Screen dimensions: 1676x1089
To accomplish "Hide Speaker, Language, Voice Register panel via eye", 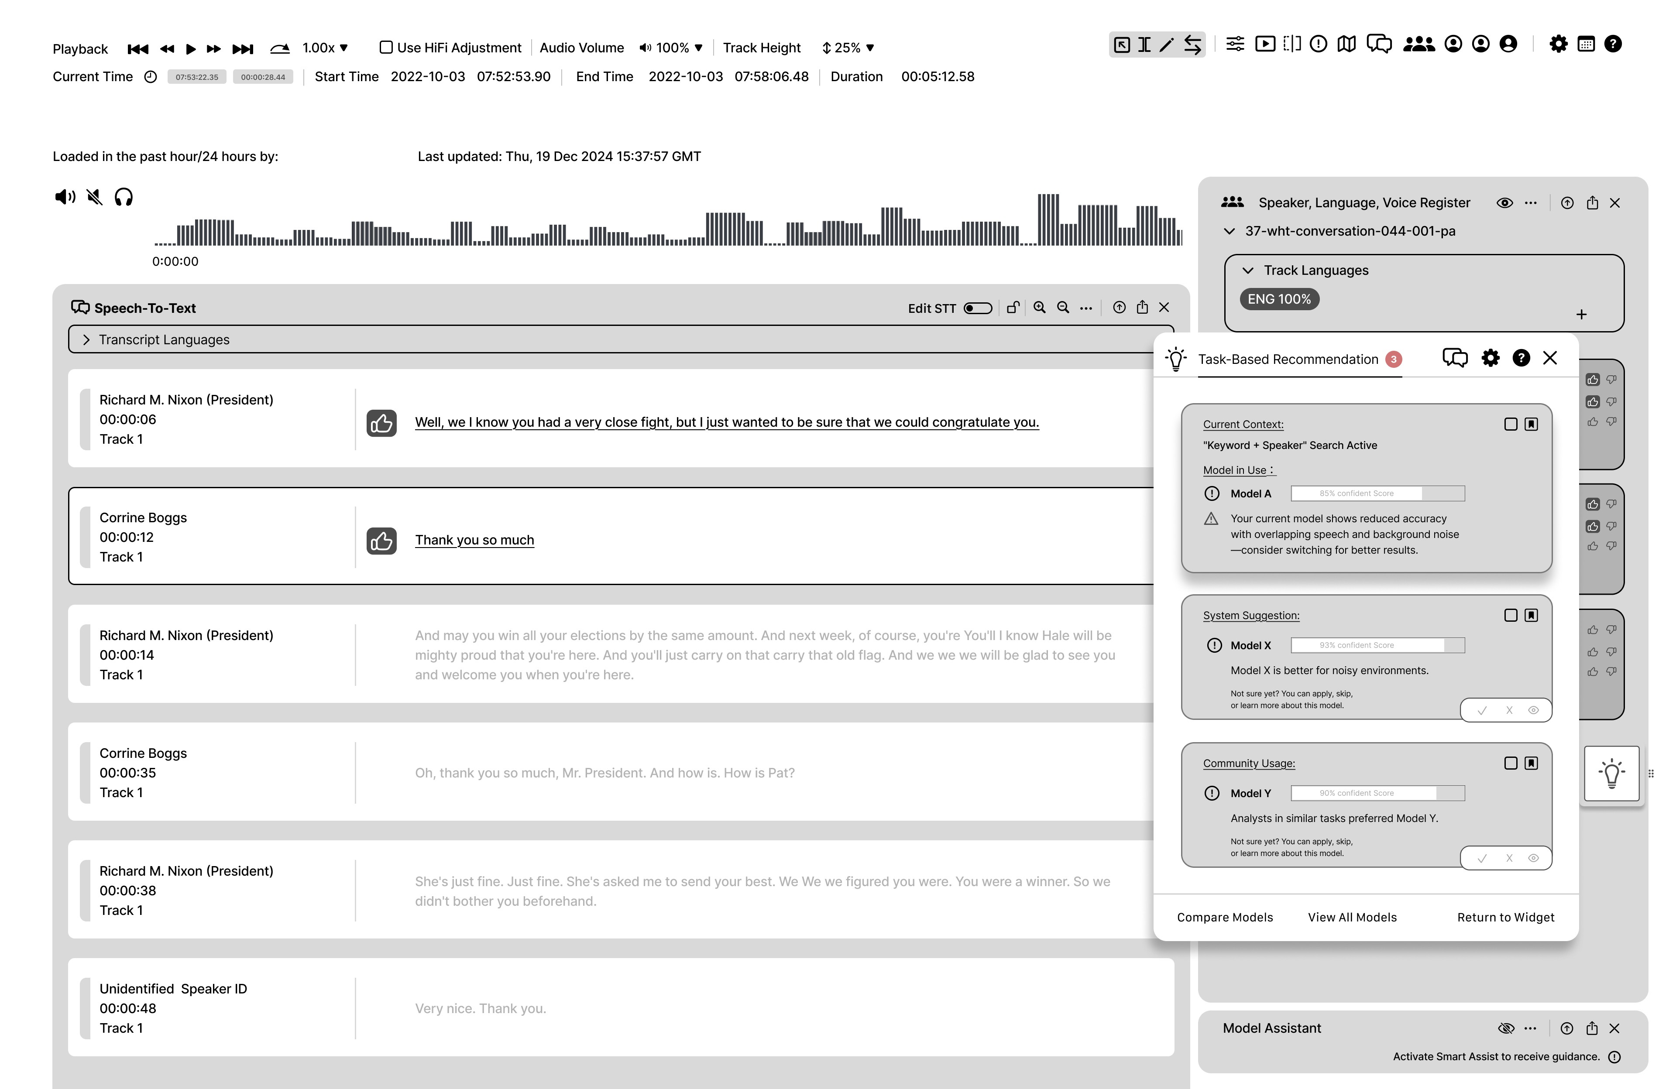I will (x=1504, y=203).
